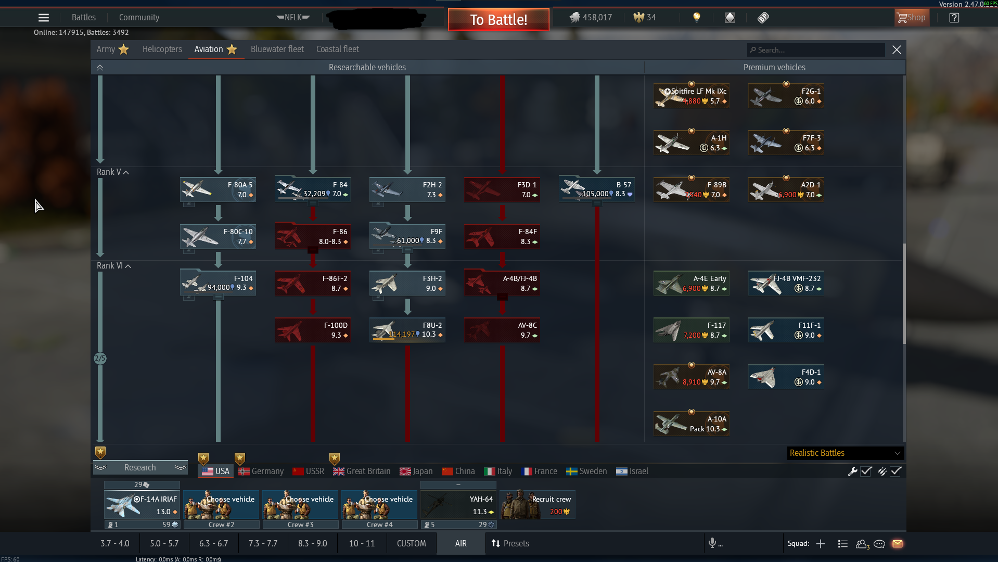The width and height of the screenshot is (998, 562).
Task: Toggle the automatic ammo refill checkbox
Action: pos(896,471)
